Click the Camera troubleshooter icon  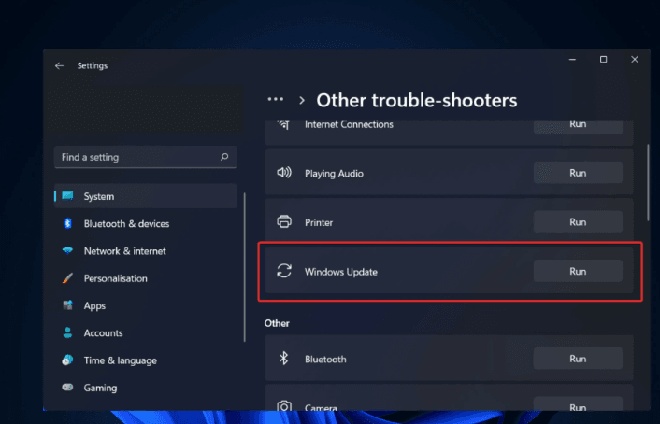(283, 405)
